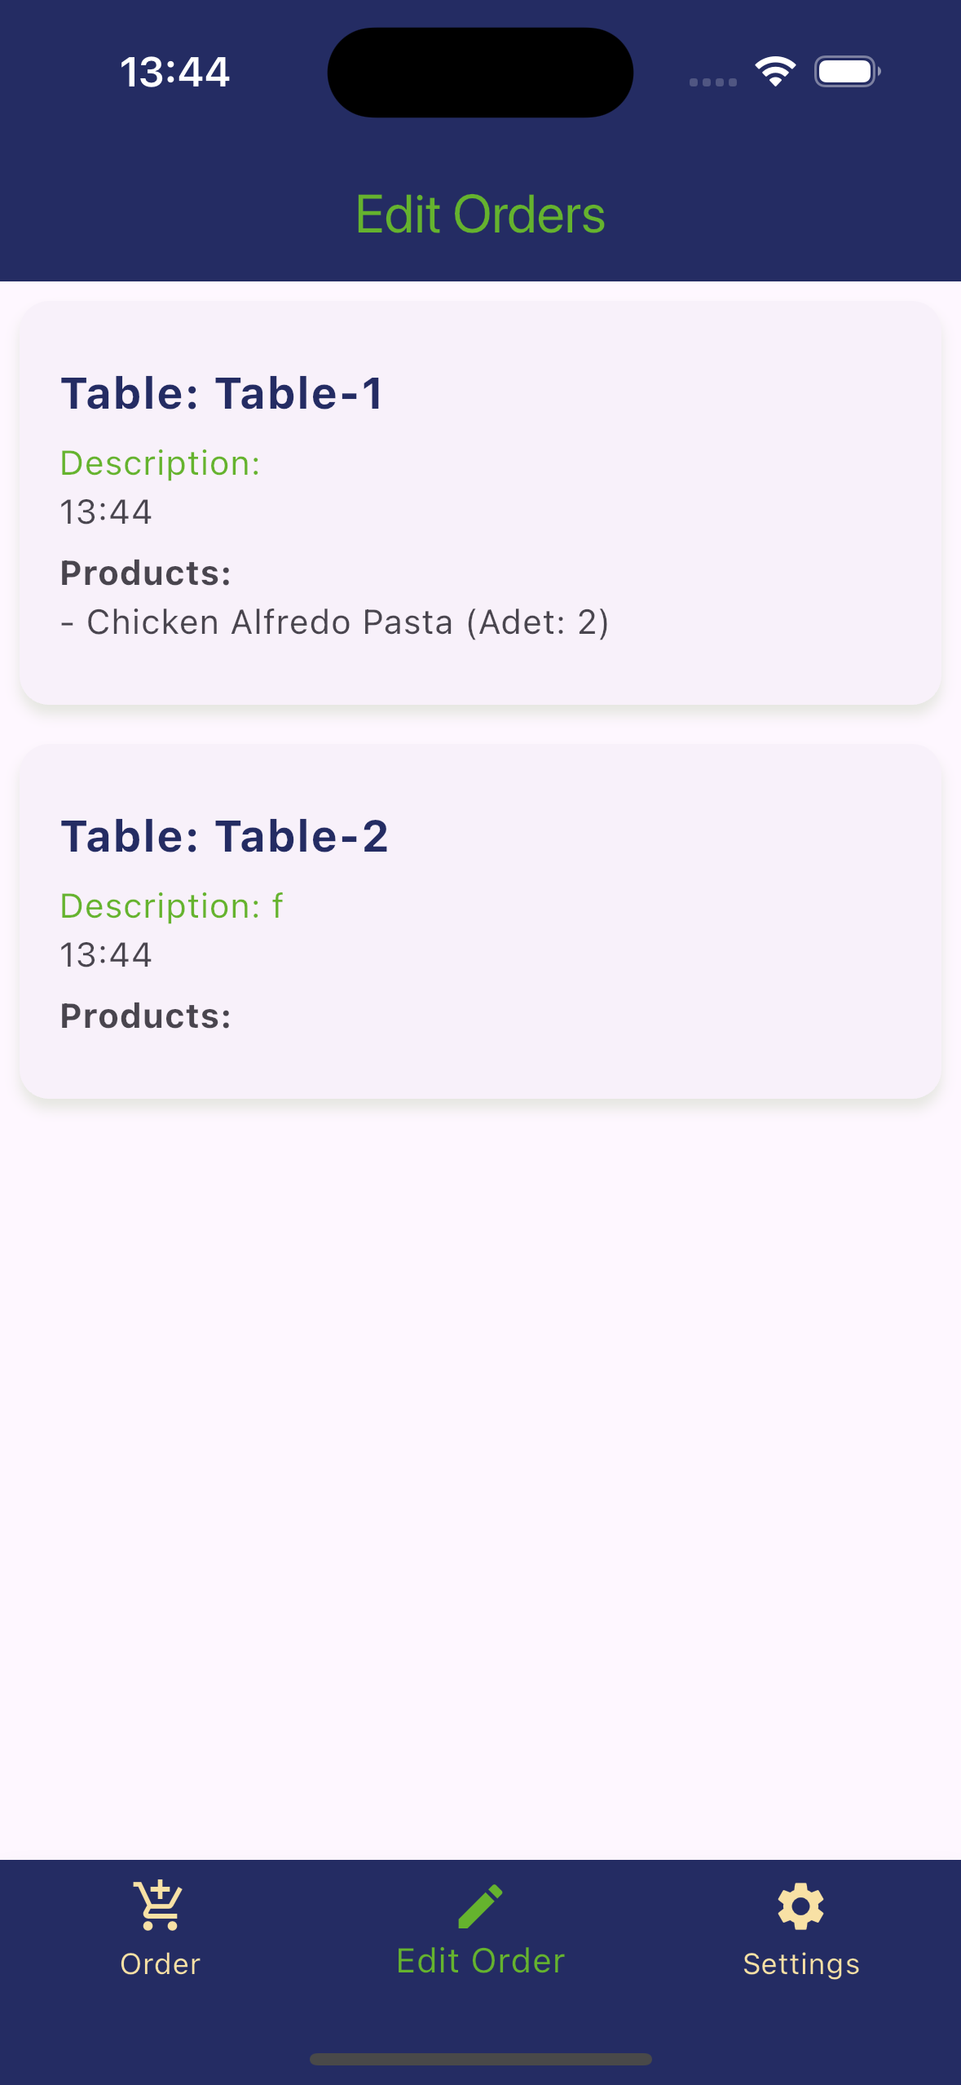This screenshot has width=961, height=2085.
Task: Tap the 13:44 timestamp in Table-2 card
Action: 106,955
